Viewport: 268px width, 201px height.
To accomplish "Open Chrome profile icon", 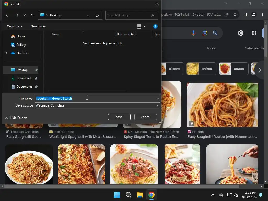I will click(254, 15).
